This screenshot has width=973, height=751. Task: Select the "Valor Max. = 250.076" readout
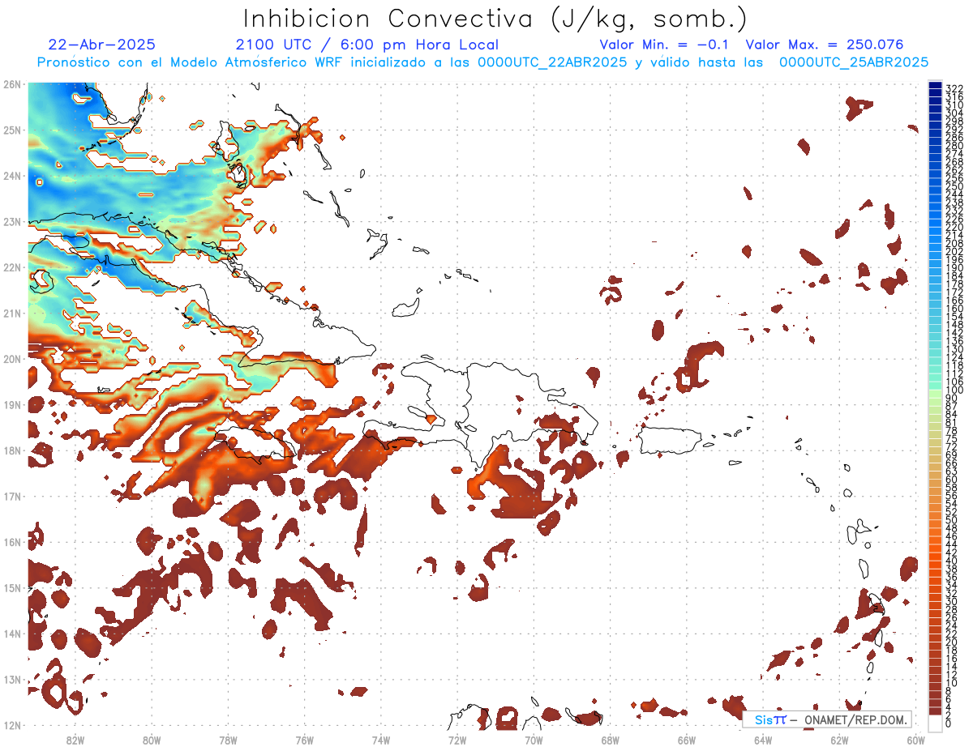[825, 45]
